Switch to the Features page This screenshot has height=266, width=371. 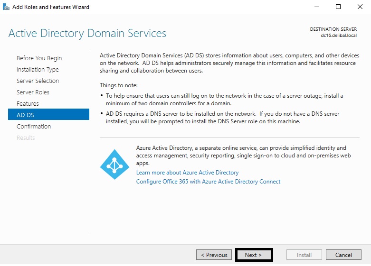[x=28, y=103]
